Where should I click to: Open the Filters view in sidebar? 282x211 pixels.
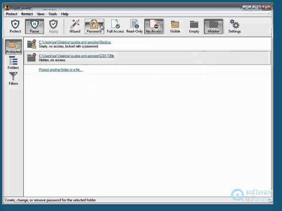(13, 79)
